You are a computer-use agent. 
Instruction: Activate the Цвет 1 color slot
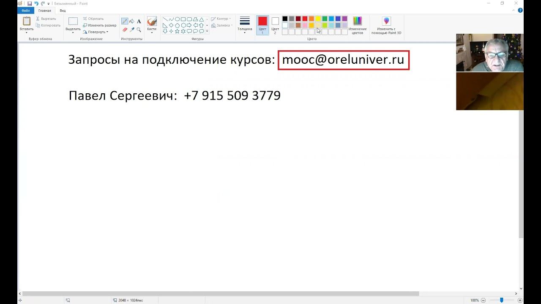click(x=262, y=25)
